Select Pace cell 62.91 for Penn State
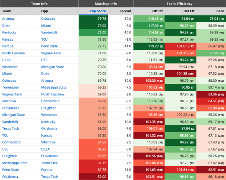Viewport: 226px width, 180px height. point(211,170)
